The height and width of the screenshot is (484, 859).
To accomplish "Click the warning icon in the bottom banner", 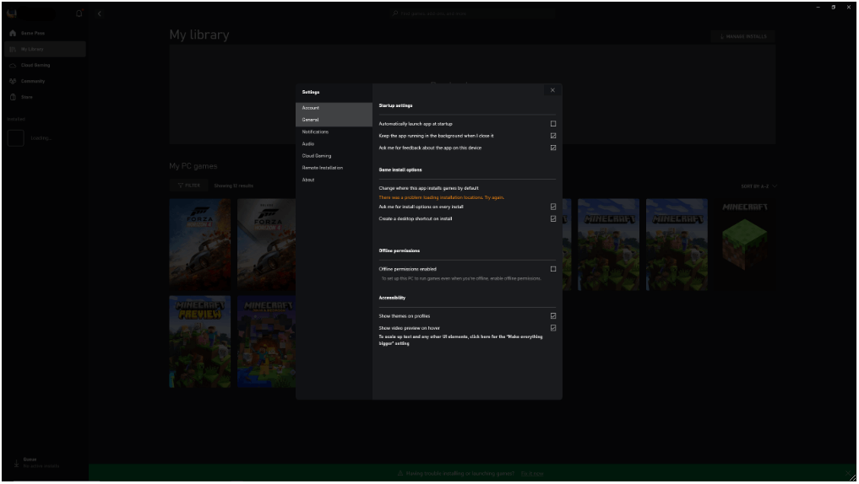I will (400, 474).
